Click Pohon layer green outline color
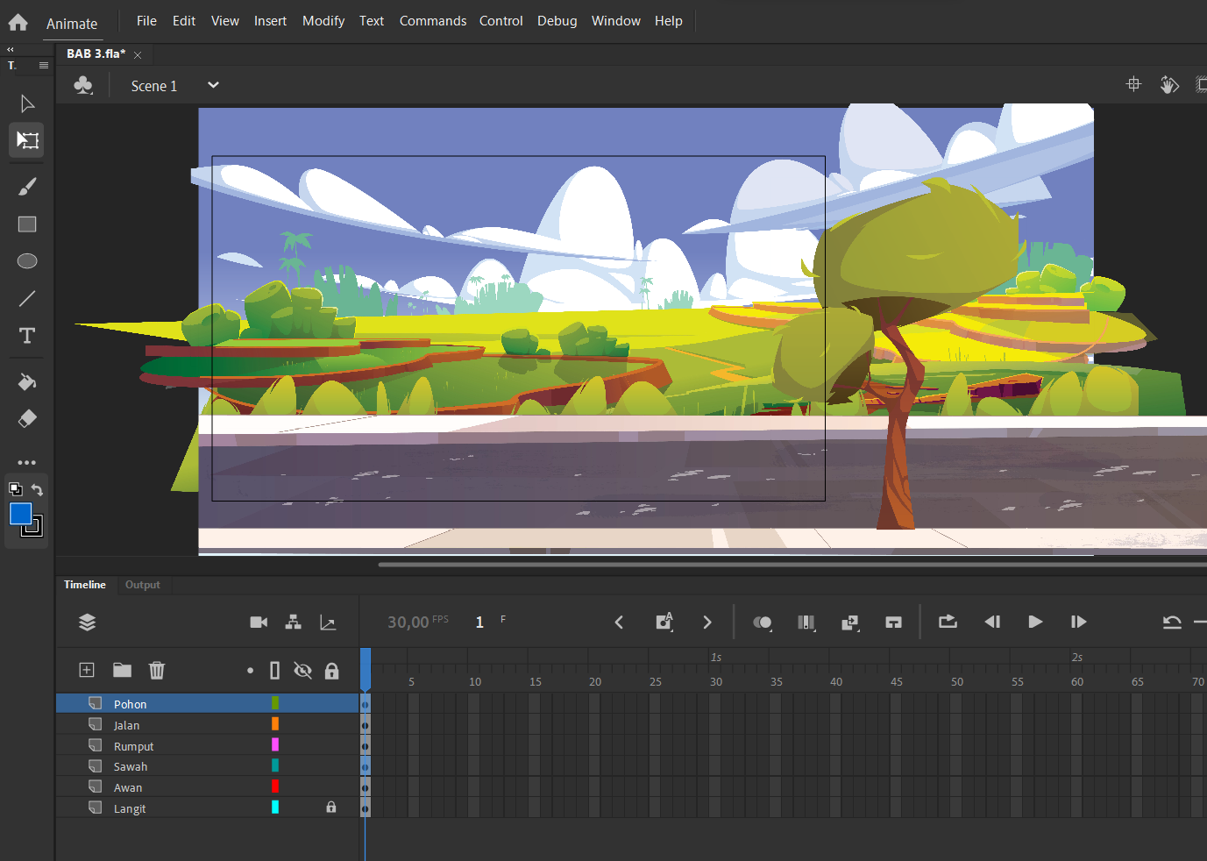The image size is (1207, 861). pos(275,703)
